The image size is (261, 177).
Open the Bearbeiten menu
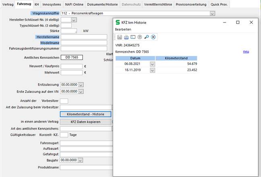(123, 29)
